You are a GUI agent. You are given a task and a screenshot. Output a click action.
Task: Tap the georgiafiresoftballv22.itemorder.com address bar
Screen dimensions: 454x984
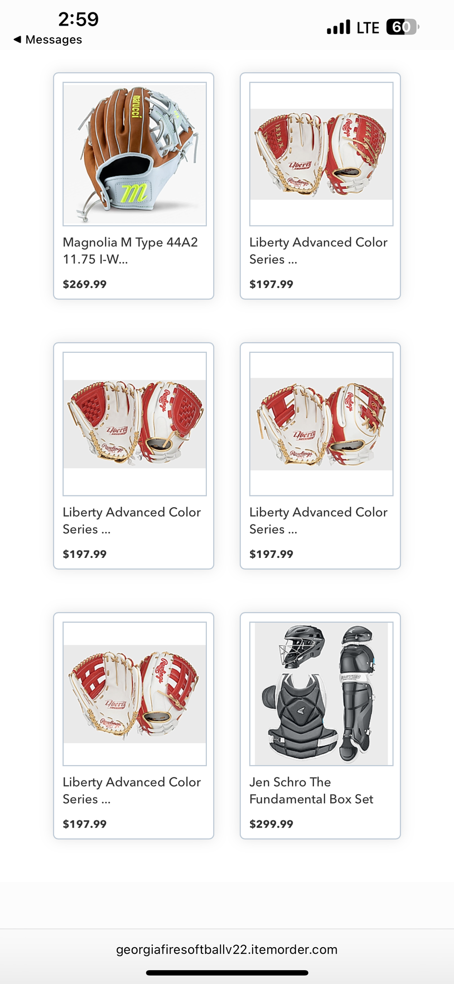[227, 949]
